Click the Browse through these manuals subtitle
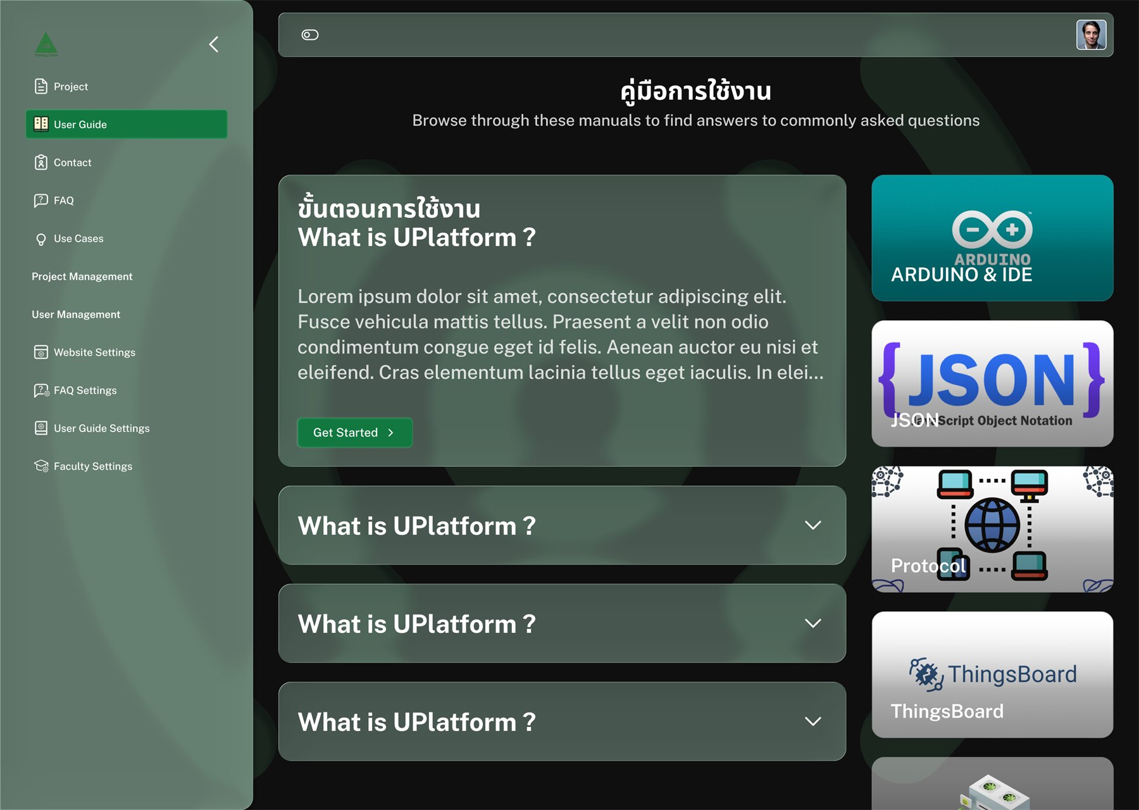Image resolution: width=1139 pixels, height=810 pixels. (696, 120)
